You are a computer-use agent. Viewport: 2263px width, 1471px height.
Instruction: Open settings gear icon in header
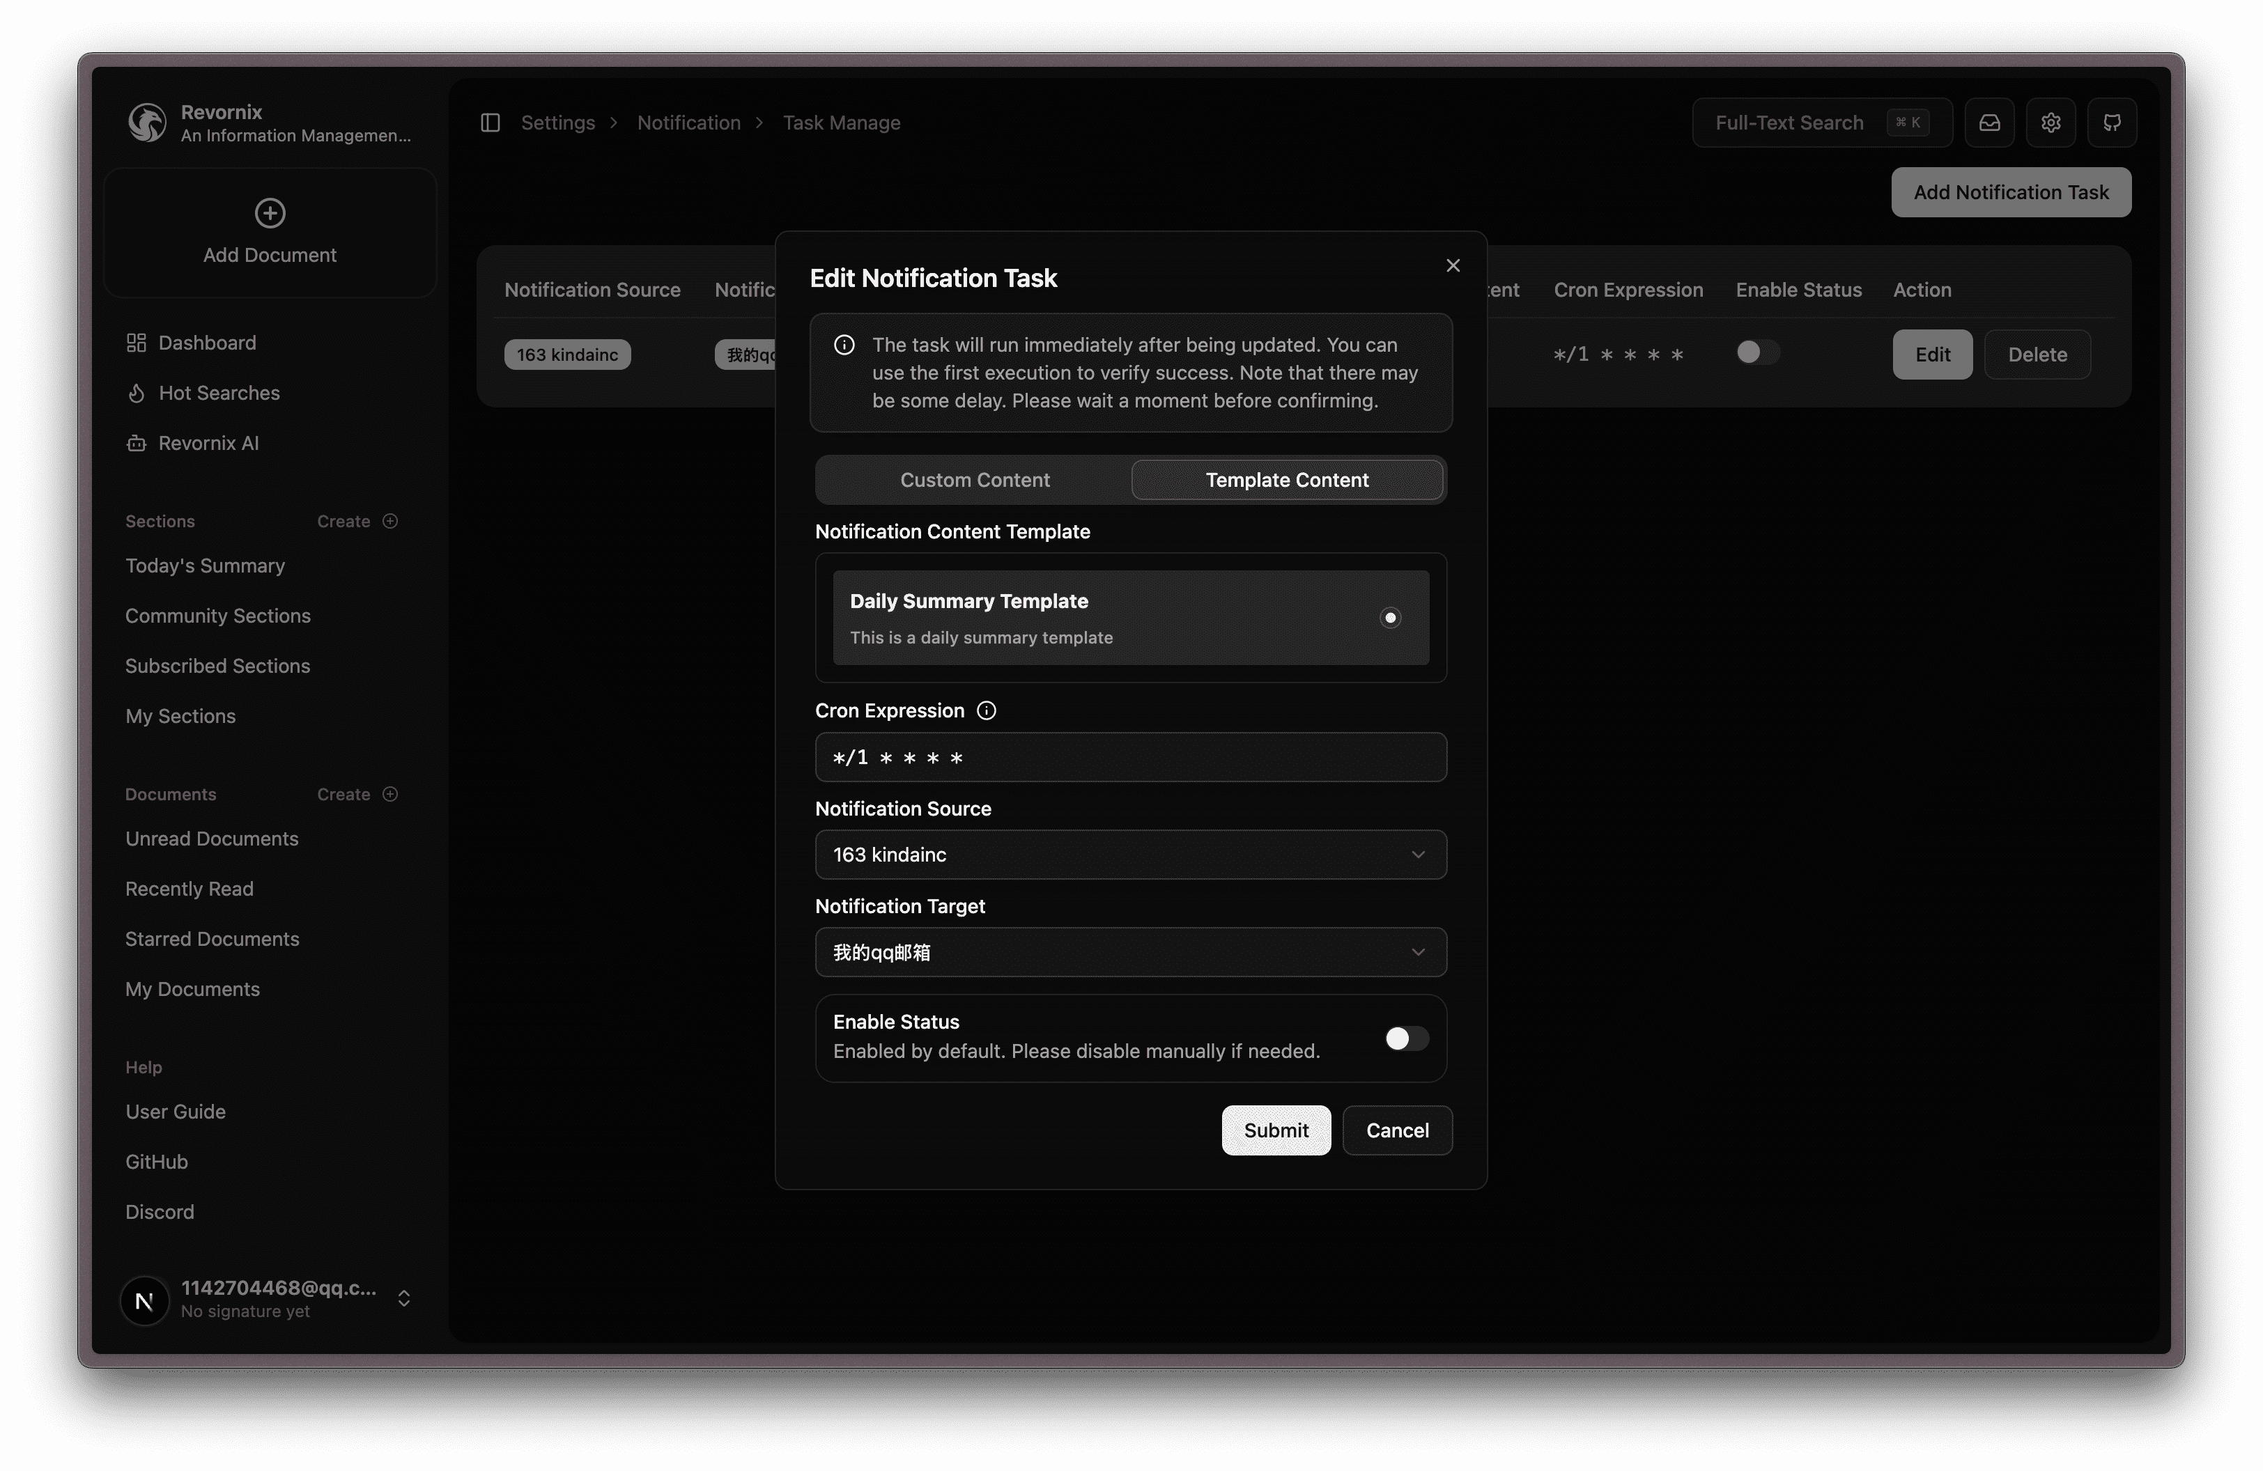pos(2051,123)
